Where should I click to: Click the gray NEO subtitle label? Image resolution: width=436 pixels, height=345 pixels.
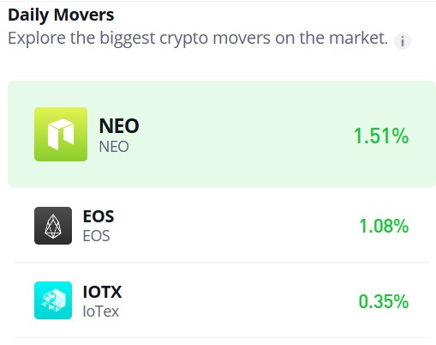pos(114,147)
